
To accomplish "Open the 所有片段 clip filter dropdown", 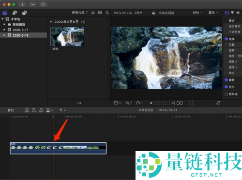I will click(80, 13).
